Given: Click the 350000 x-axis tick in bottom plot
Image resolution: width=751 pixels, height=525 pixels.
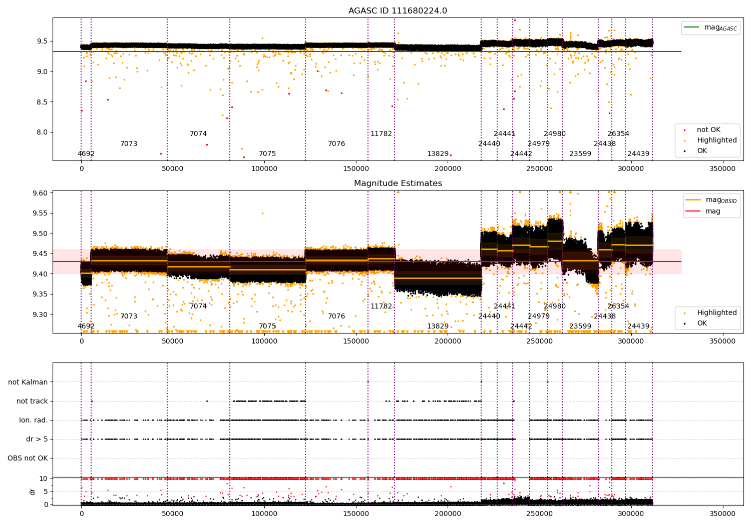Looking at the screenshot, I should pos(722,513).
